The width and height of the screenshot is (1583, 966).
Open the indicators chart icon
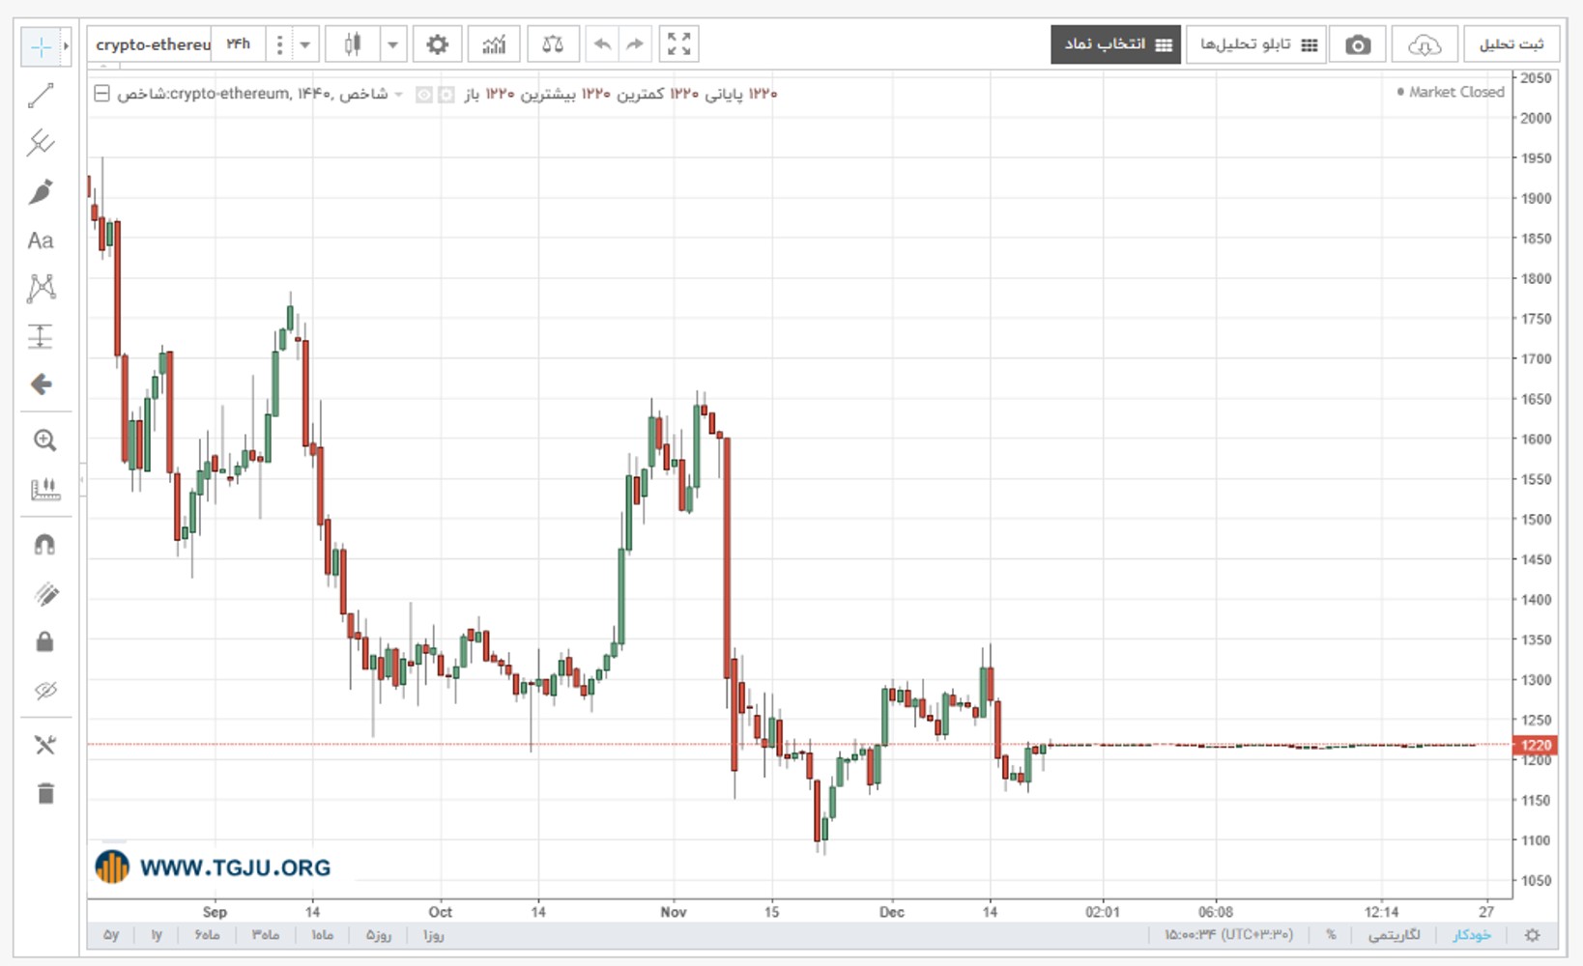click(x=494, y=44)
